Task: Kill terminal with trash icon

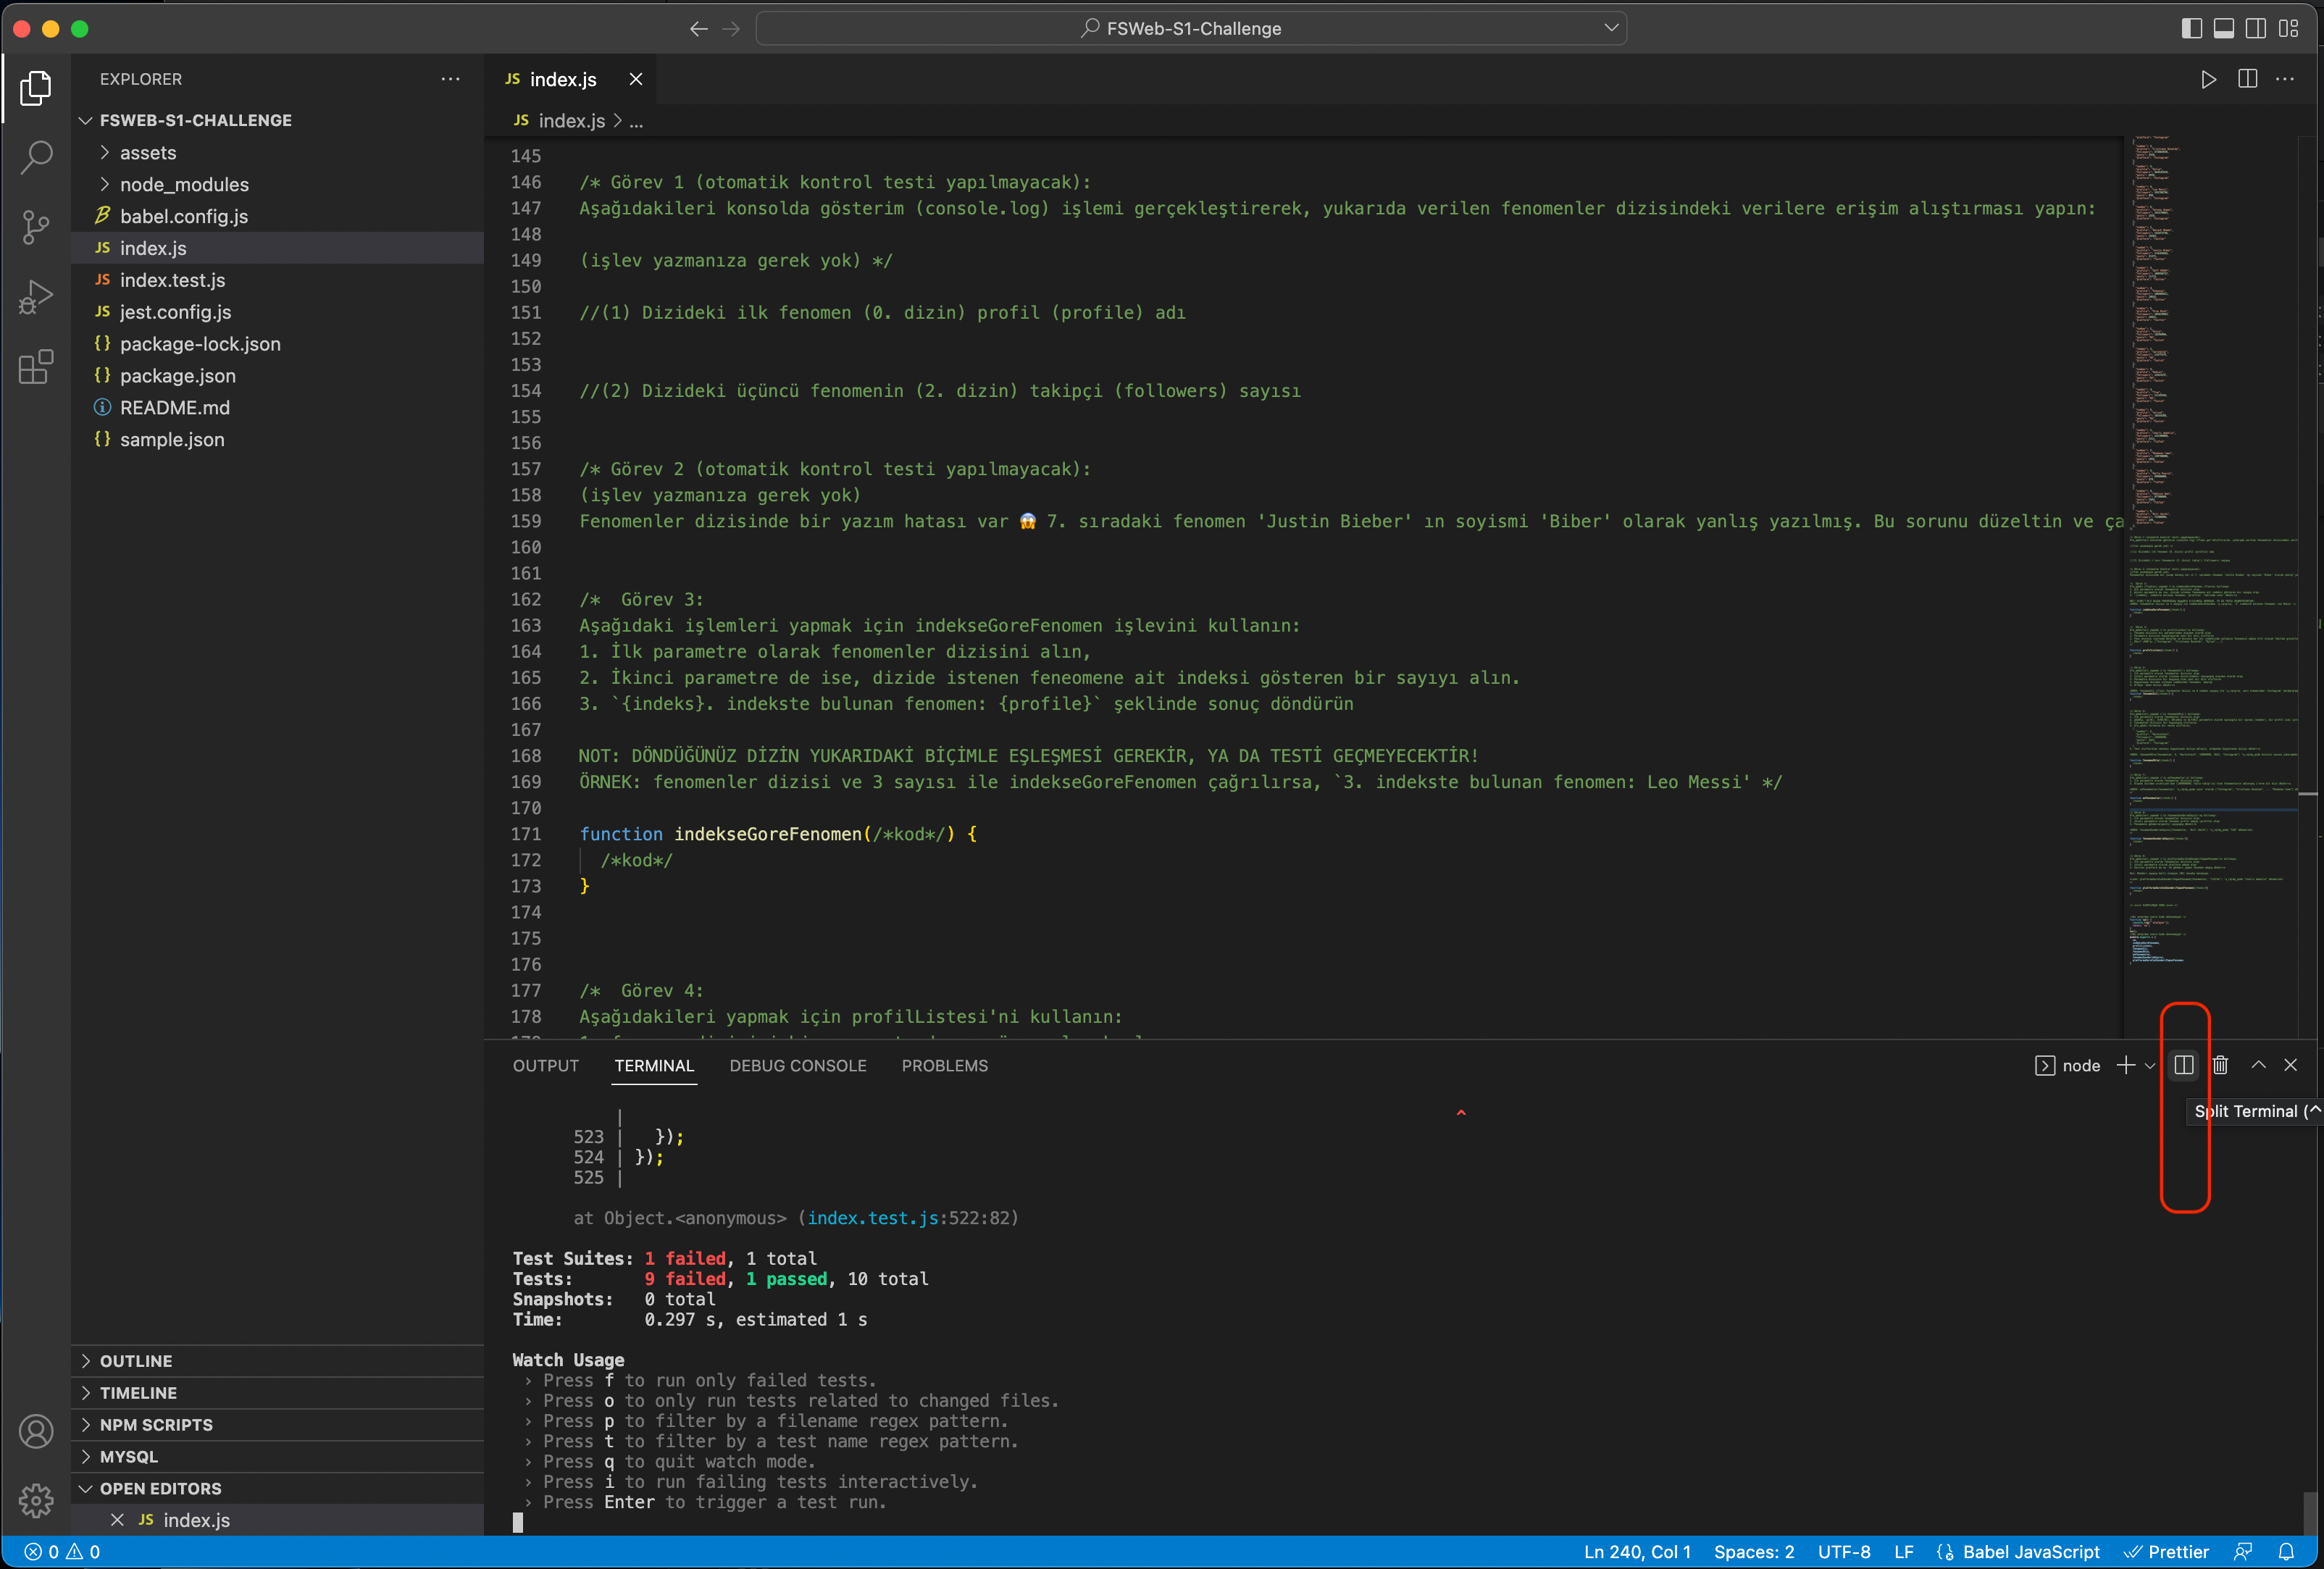Action: (2220, 1065)
